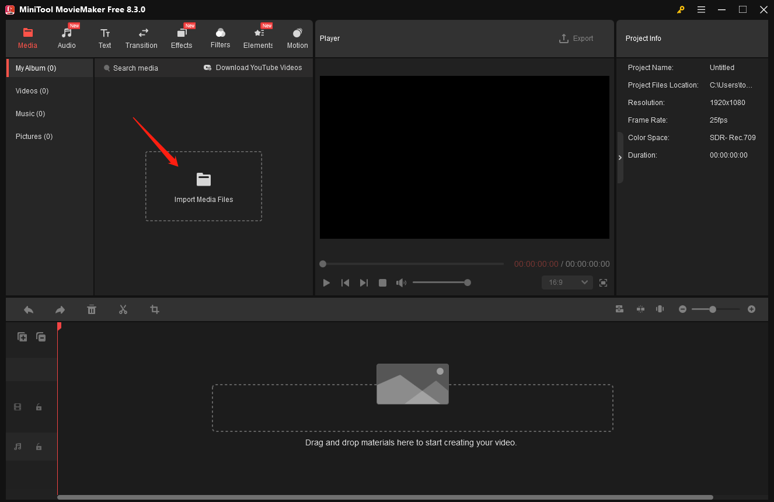Play the video preview

coord(326,283)
